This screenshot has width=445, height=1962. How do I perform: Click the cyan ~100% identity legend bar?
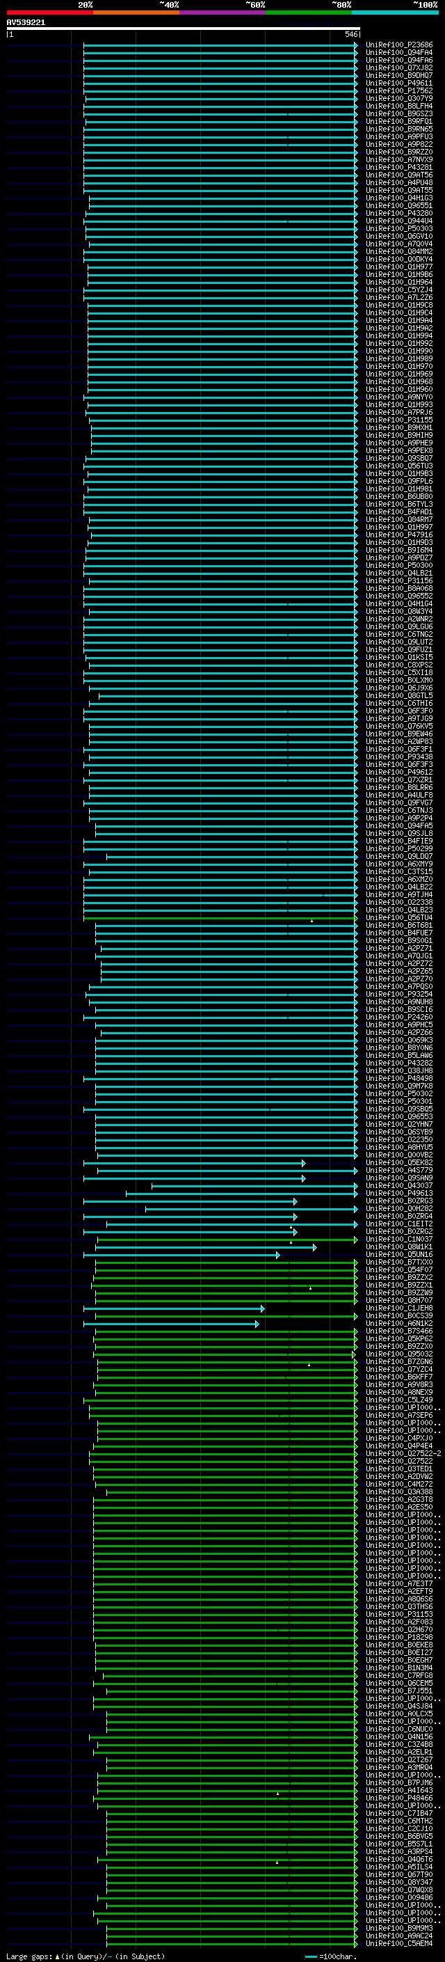click(x=396, y=13)
